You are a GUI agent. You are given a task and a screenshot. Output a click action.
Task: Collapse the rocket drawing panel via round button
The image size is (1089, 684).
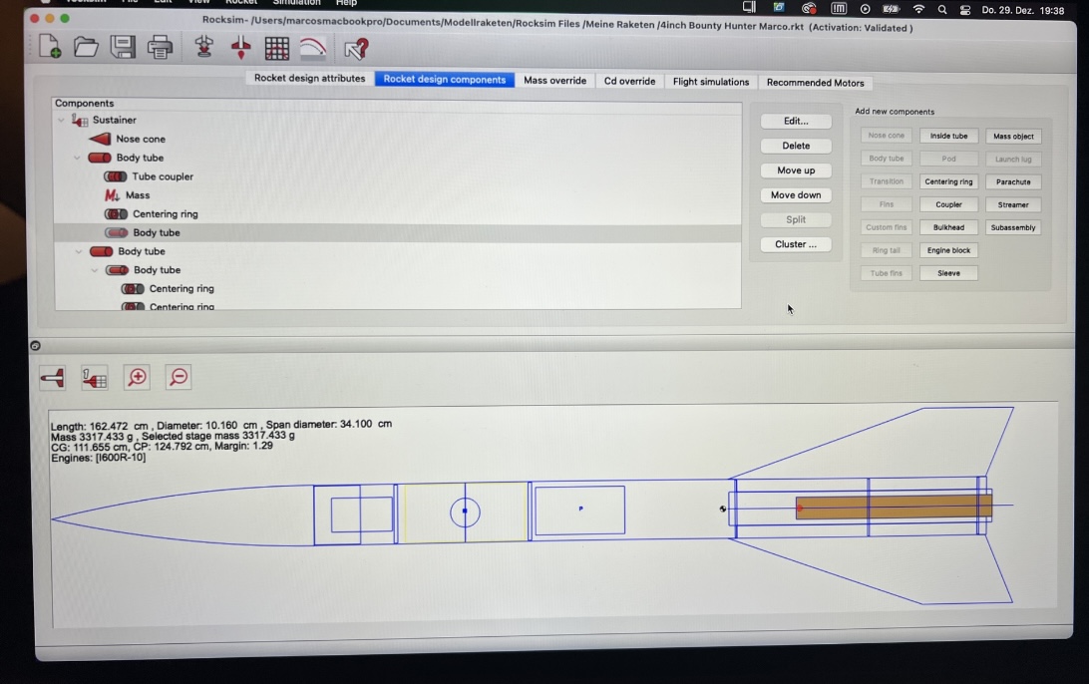[x=36, y=346]
